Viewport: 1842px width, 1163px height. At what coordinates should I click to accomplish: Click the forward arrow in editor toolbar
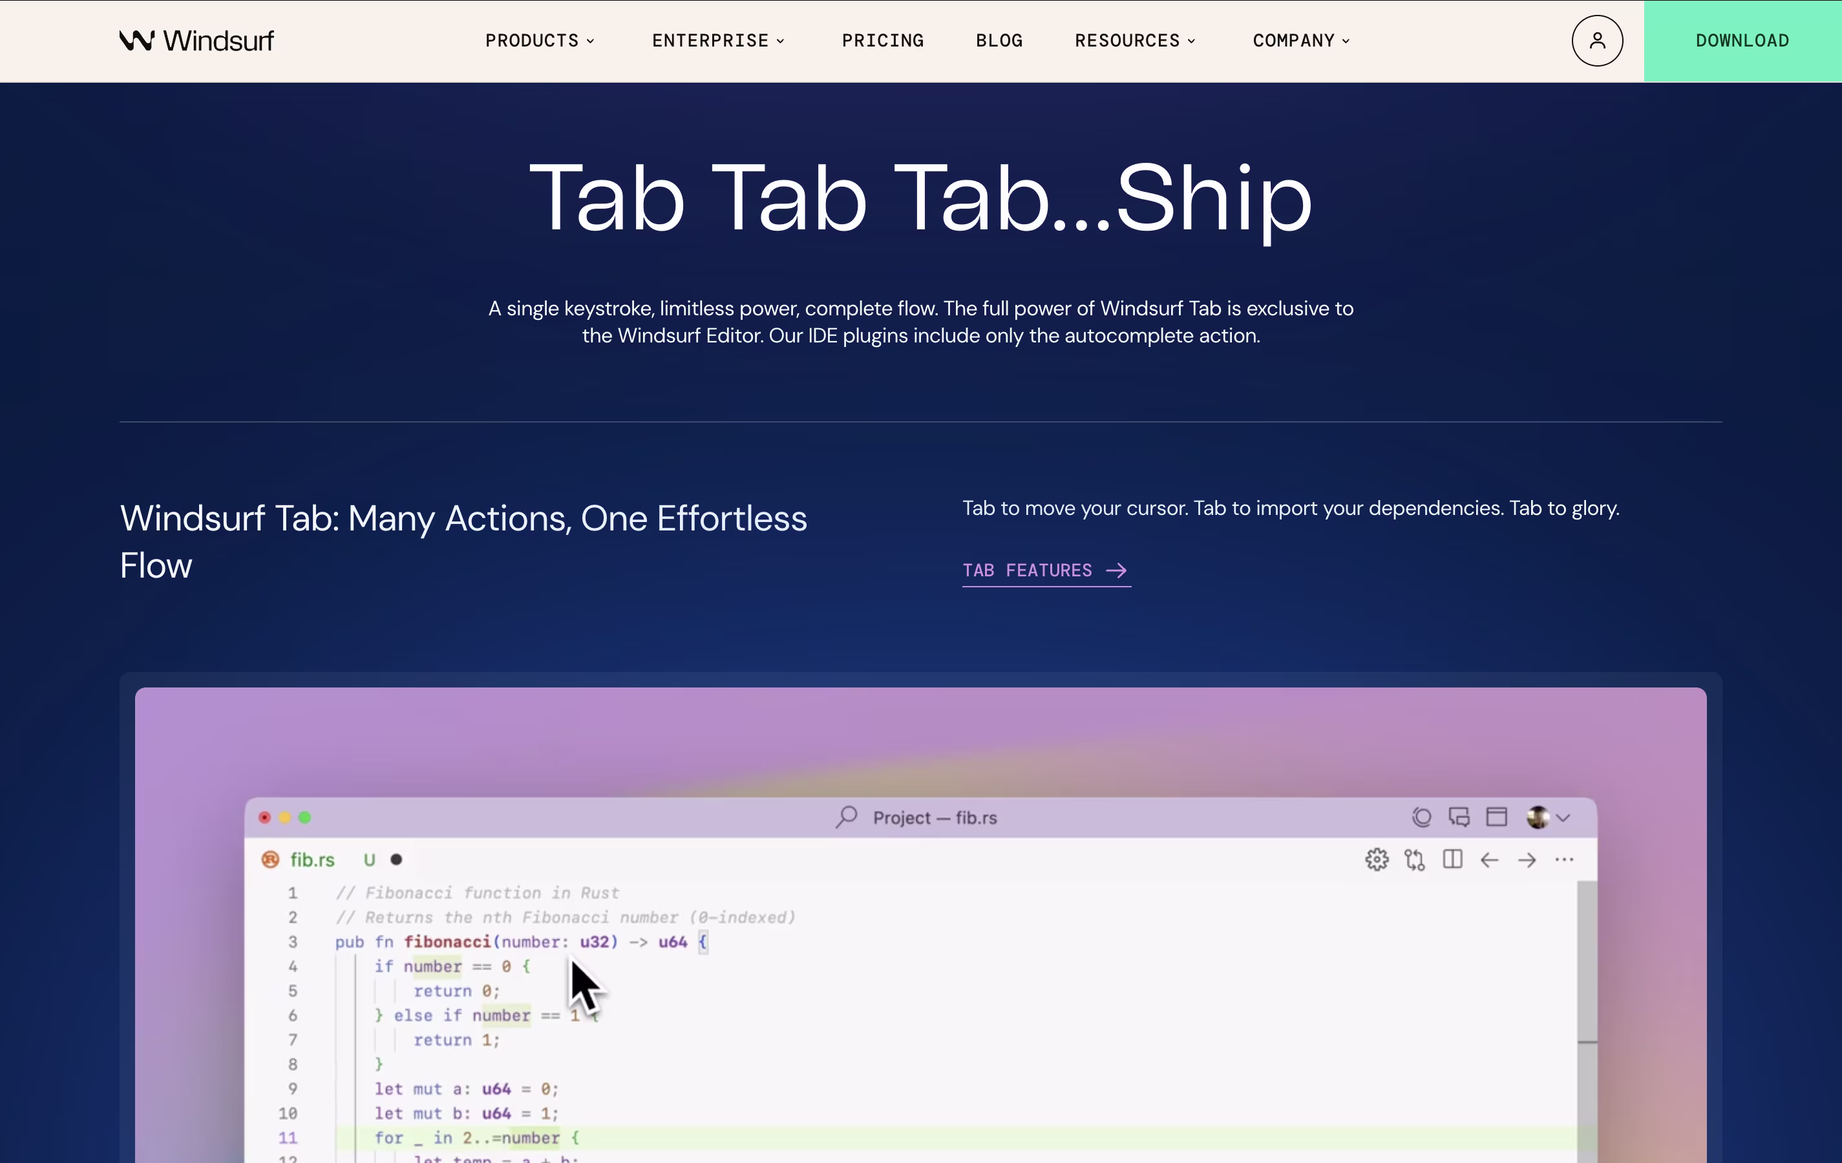pyautogui.click(x=1527, y=859)
